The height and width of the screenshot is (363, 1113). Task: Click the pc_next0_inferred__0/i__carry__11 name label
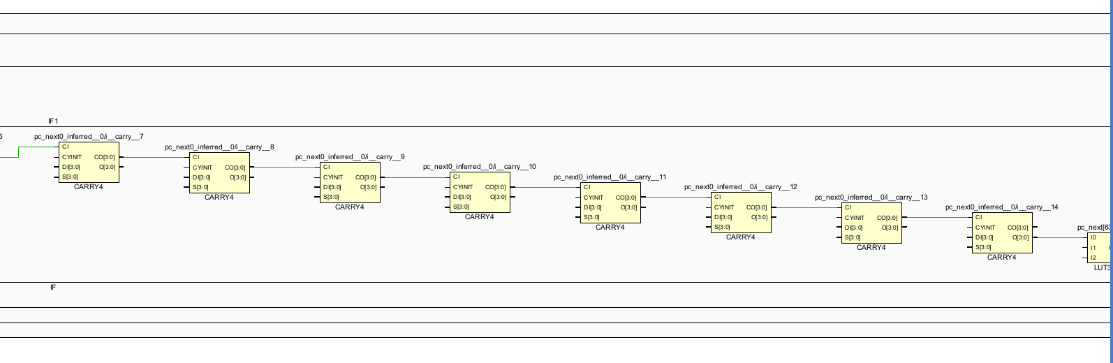coord(610,177)
